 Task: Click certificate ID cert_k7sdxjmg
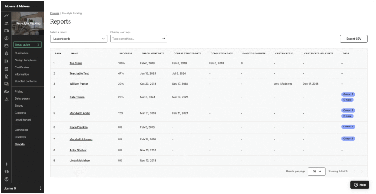[x=283, y=84]
